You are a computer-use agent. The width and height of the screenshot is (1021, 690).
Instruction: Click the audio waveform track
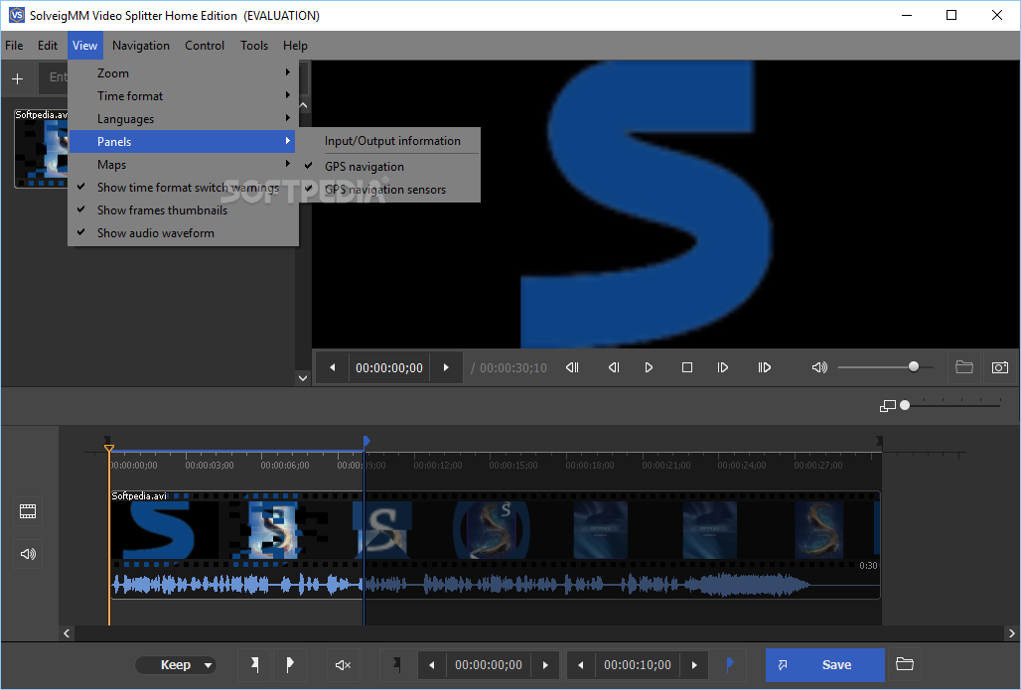pyautogui.click(x=495, y=585)
